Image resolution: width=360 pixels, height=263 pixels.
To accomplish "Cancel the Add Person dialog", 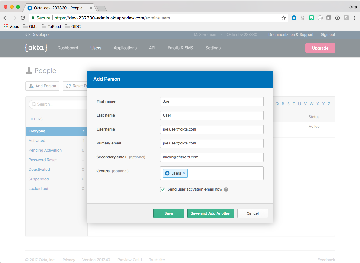I will click(x=252, y=213).
